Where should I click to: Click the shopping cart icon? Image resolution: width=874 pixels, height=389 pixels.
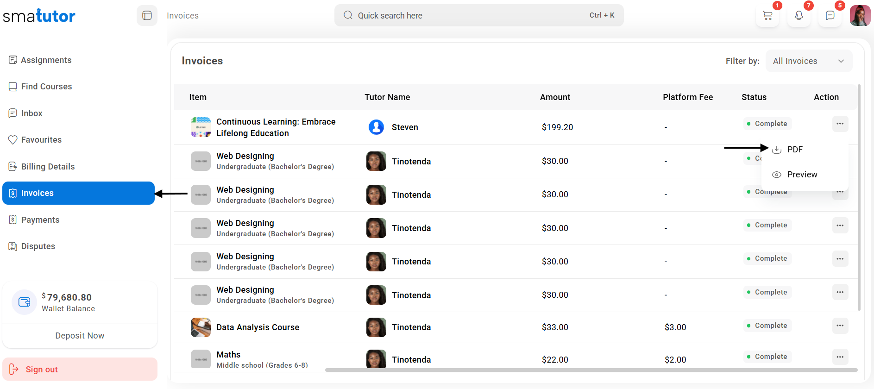pos(767,16)
